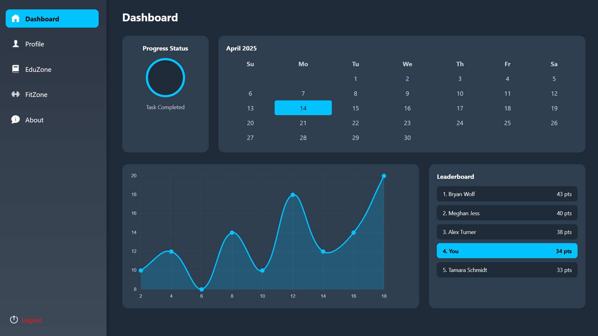Click the person icon beside Profile
Screen dimensions: 598x336
15,44
